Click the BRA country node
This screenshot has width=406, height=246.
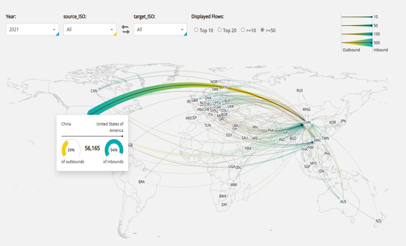click(142, 182)
